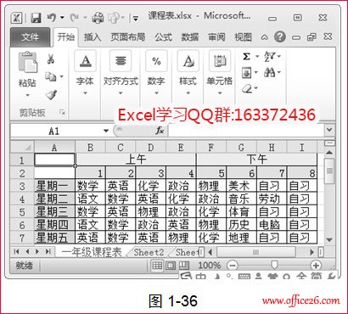Screen dimensions: 348x314
Task: Open the 视图 ribbon tab
Action: click(x=243, y=37)
